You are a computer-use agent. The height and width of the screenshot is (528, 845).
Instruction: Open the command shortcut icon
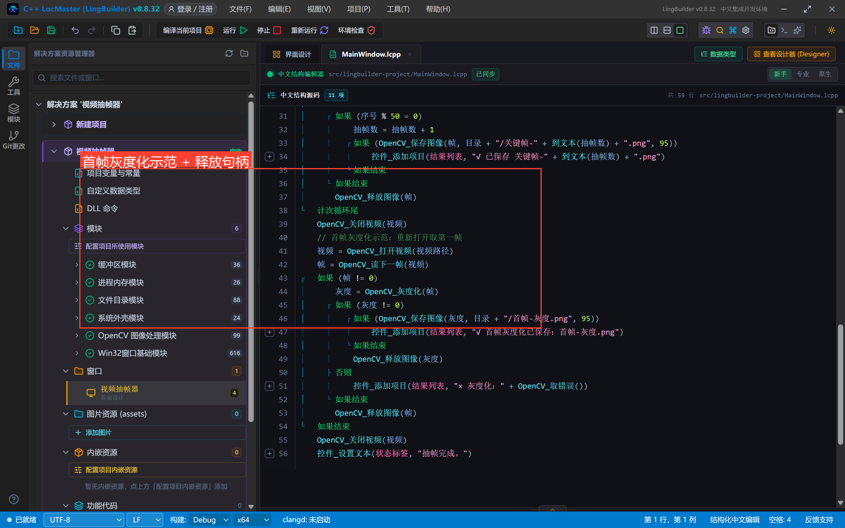click(x=733, y=31)
